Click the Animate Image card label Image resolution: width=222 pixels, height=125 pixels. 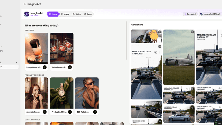[33, 112]
